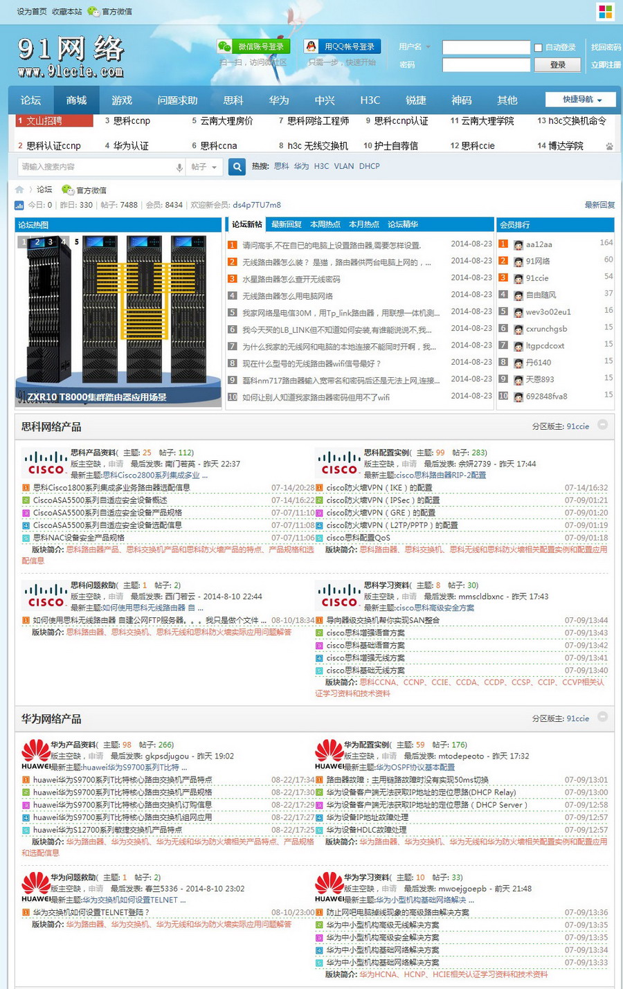Viewport: 623px width, 989px height.
Task: Open the H3C navigation tab
Action: [x=370, y=100]
